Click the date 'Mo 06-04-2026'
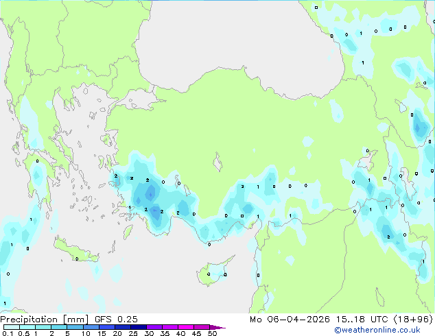This screenshot has width=435, height=336. click(290, 320)
